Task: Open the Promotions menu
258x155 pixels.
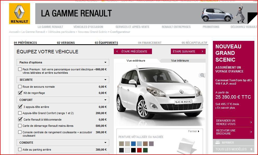Action: (x=211, y=27)
